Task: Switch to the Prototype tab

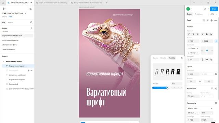Action: pyautogui.click(x=198, y=14)
